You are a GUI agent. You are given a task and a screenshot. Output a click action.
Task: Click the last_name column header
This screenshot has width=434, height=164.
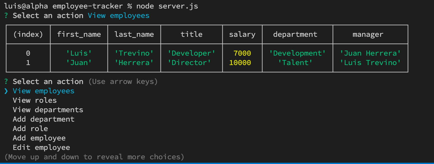(134, 35)
